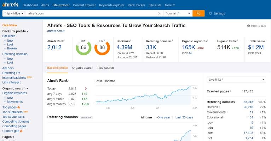Click the info icon beside Ahrefs Rank metric
Viewport: 271px width, 141px height.
(x=65, y=41)
